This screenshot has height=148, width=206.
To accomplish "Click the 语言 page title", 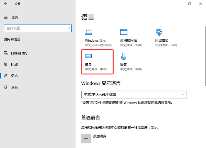I will (88, 17).
